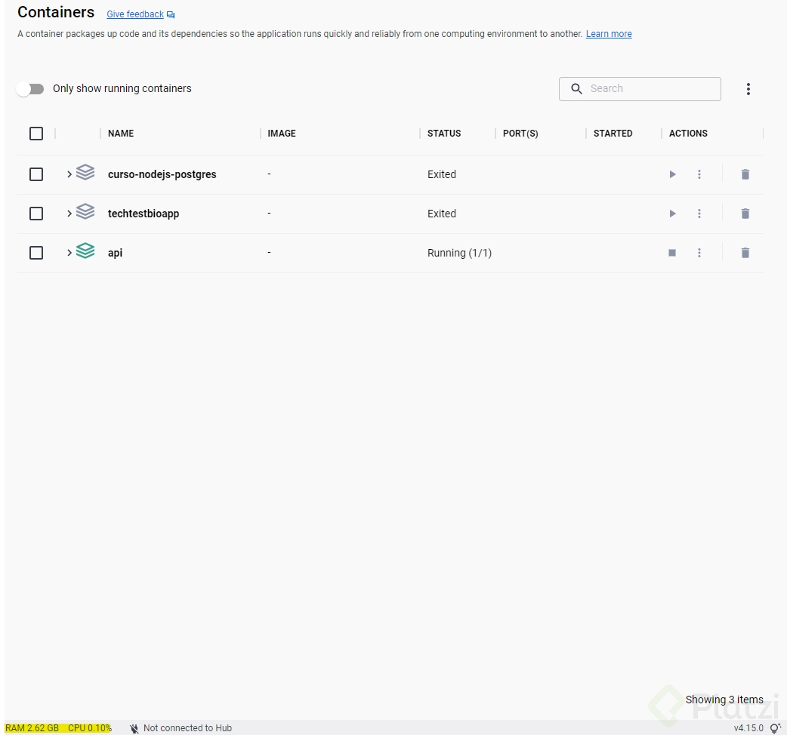Stop the running api container stack
787x735 pixels.
[672, 253]
